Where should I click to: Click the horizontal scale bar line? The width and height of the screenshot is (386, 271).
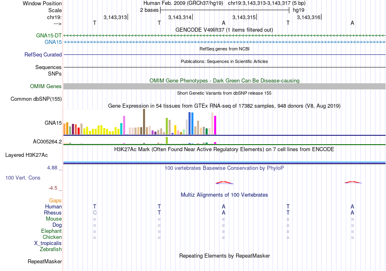click(225, 10)
